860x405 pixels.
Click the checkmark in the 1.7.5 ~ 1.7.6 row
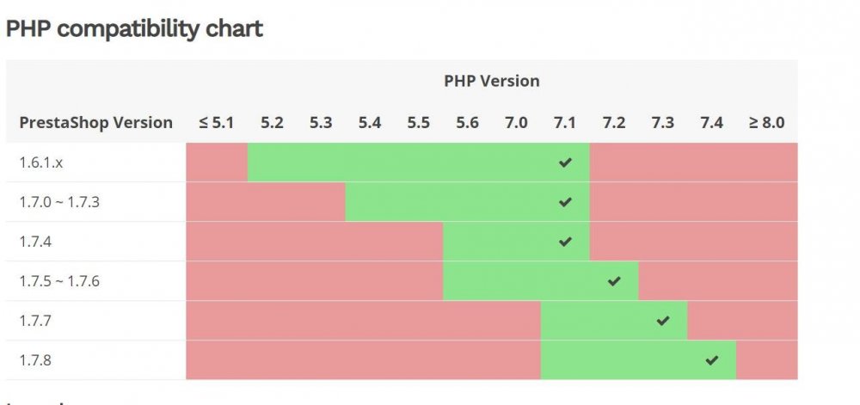coord(614,281)
